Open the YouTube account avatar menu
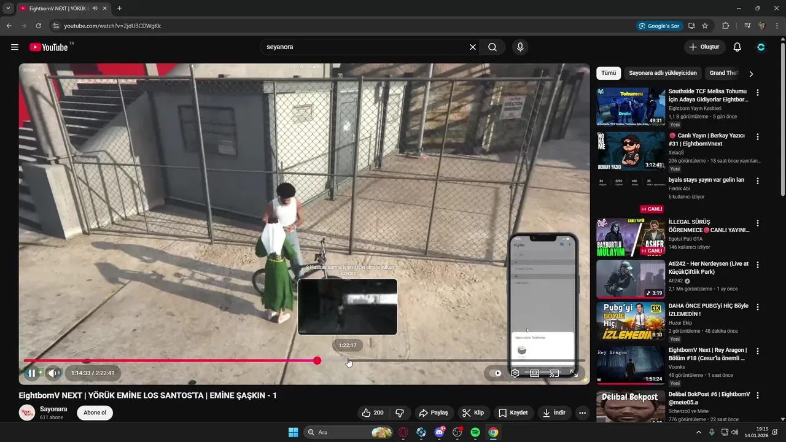The image size is (786, 442). coord(761,47)
